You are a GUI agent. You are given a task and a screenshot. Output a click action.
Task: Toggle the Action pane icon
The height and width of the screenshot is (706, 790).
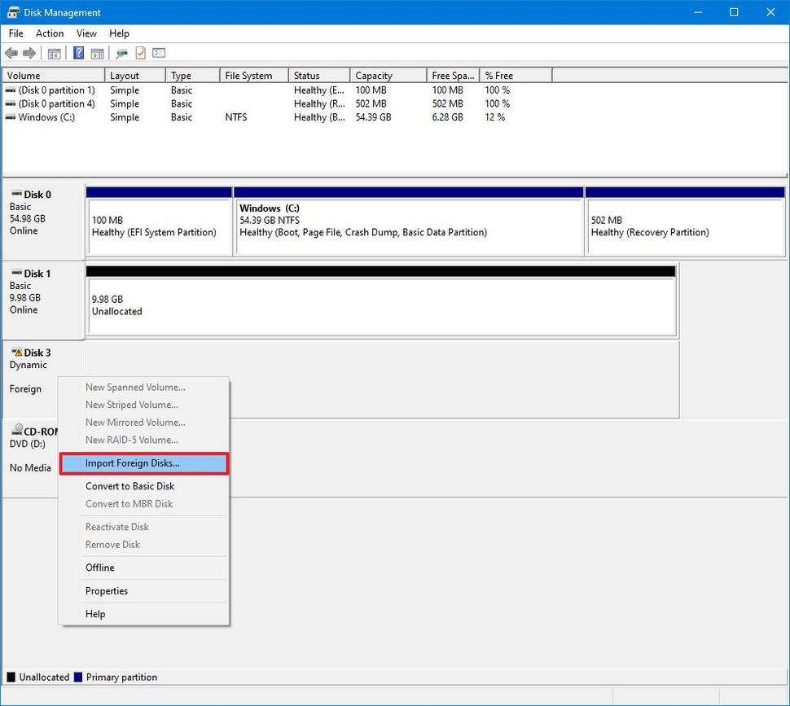pyautogui.click(x=97, y=53)
